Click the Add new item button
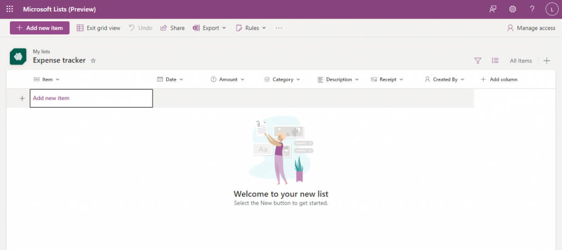The height and width of the screenshot is (250, 562). pyautogui.click(x=40, y=28)
